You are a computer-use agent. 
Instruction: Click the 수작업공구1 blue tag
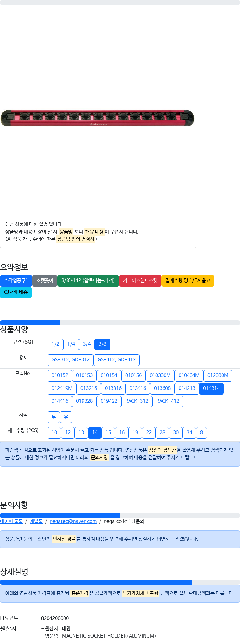click(x=16, y=281)
